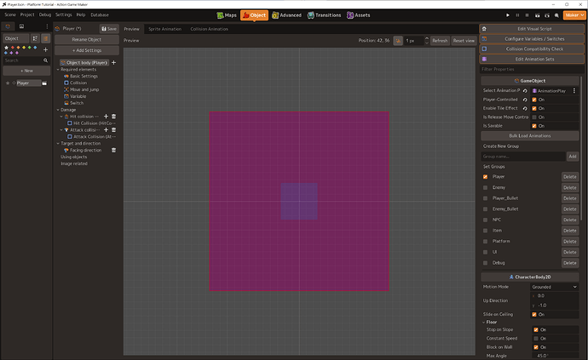Go to the Transitions mode
This screenshot has width=588, height=360.
coord(324,15)
